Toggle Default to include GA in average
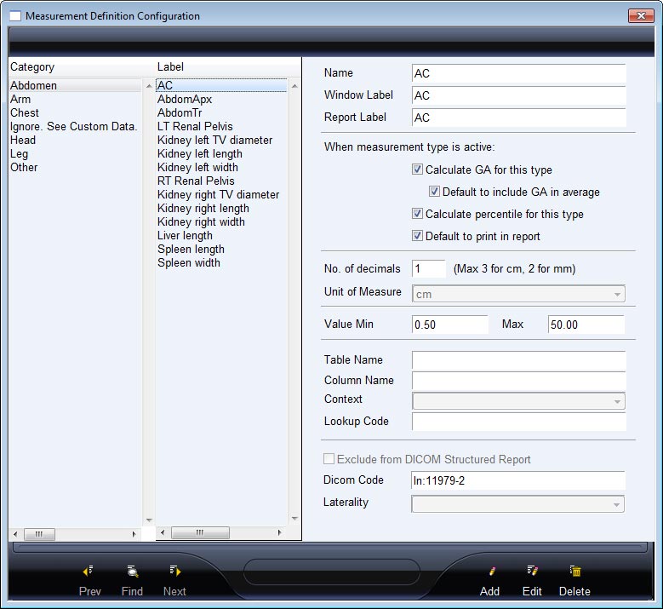The width and height of the screenshot is (663, 609). (x=434, y=192)
